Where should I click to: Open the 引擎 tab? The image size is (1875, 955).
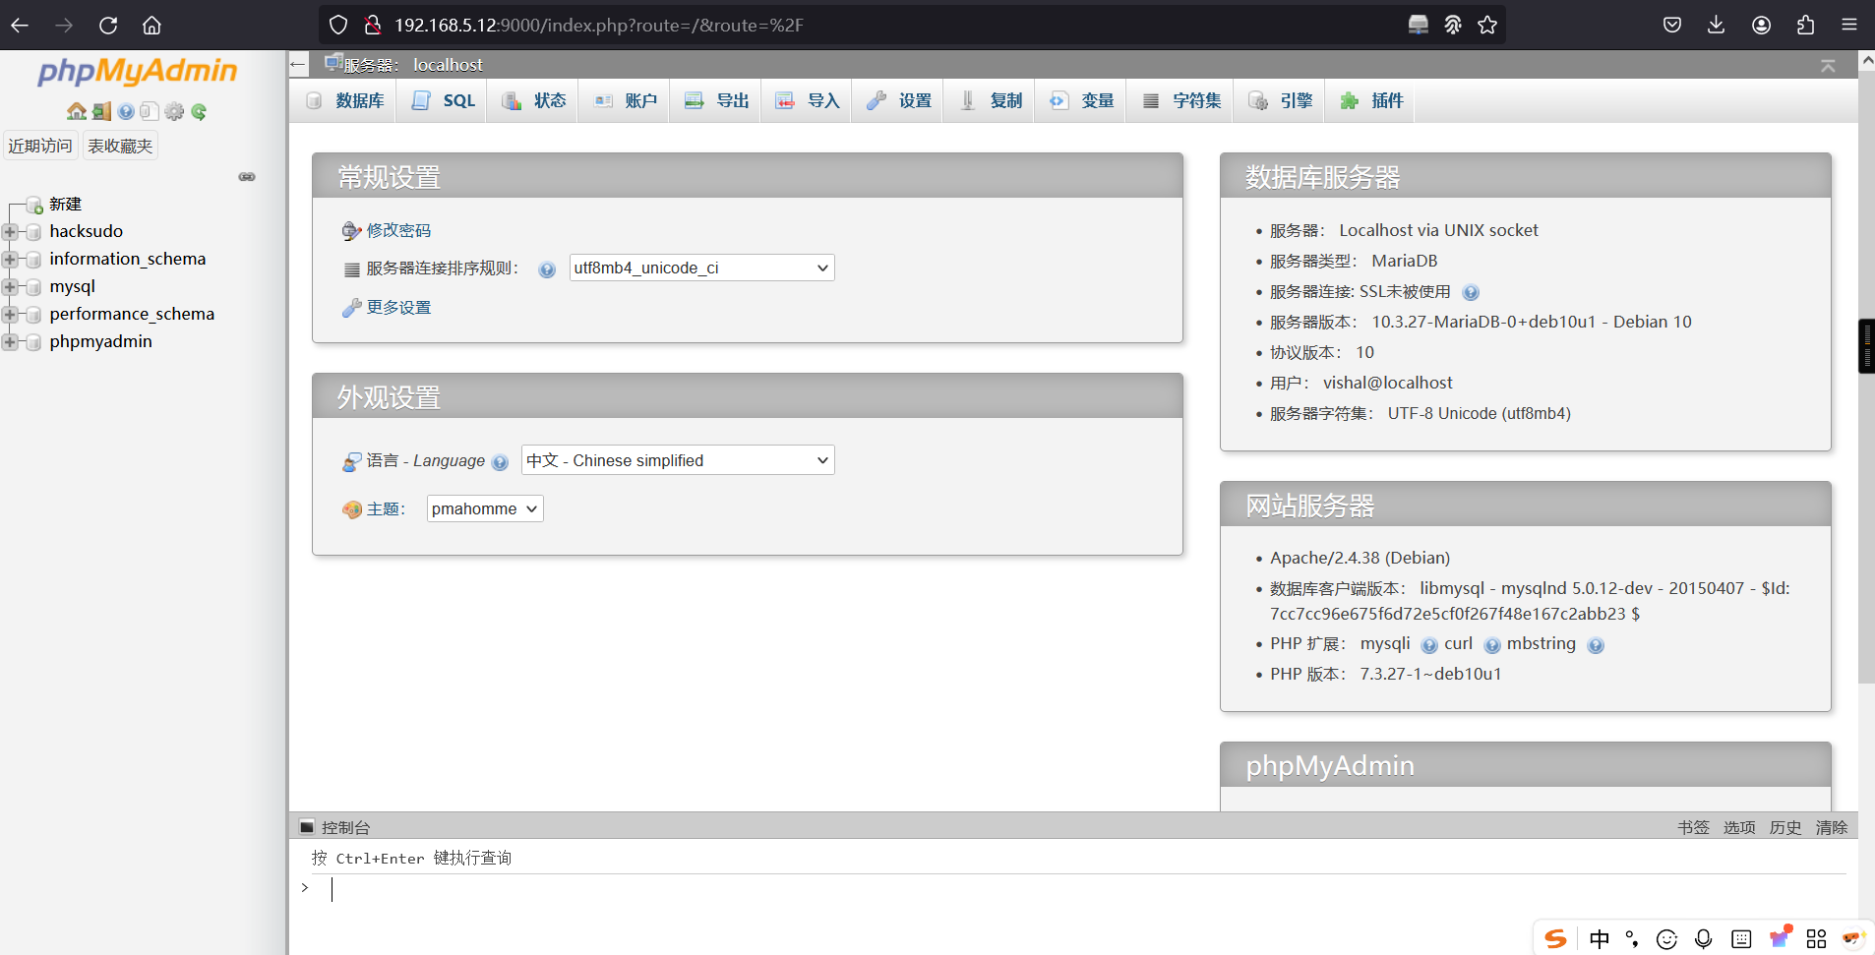(1280, 100)
